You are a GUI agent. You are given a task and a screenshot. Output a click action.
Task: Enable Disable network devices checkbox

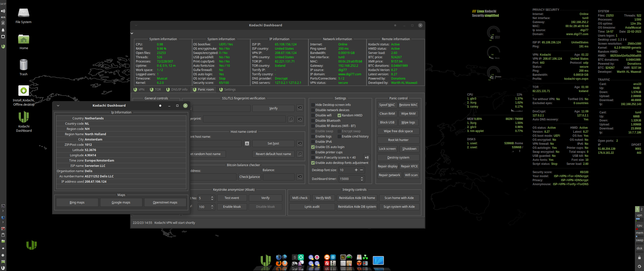coord(313,110)
